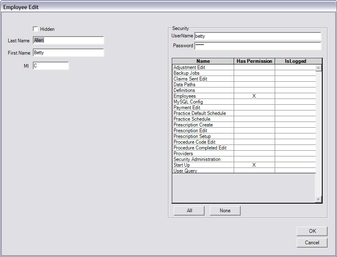
Task: Click the First Name input field
Action: 68,53
